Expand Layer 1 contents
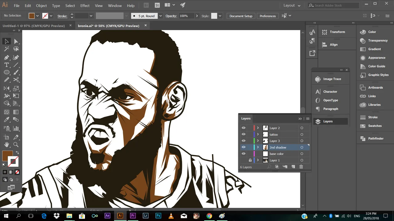The width and height of the screenshot is (394, 221). click(258, 160)
